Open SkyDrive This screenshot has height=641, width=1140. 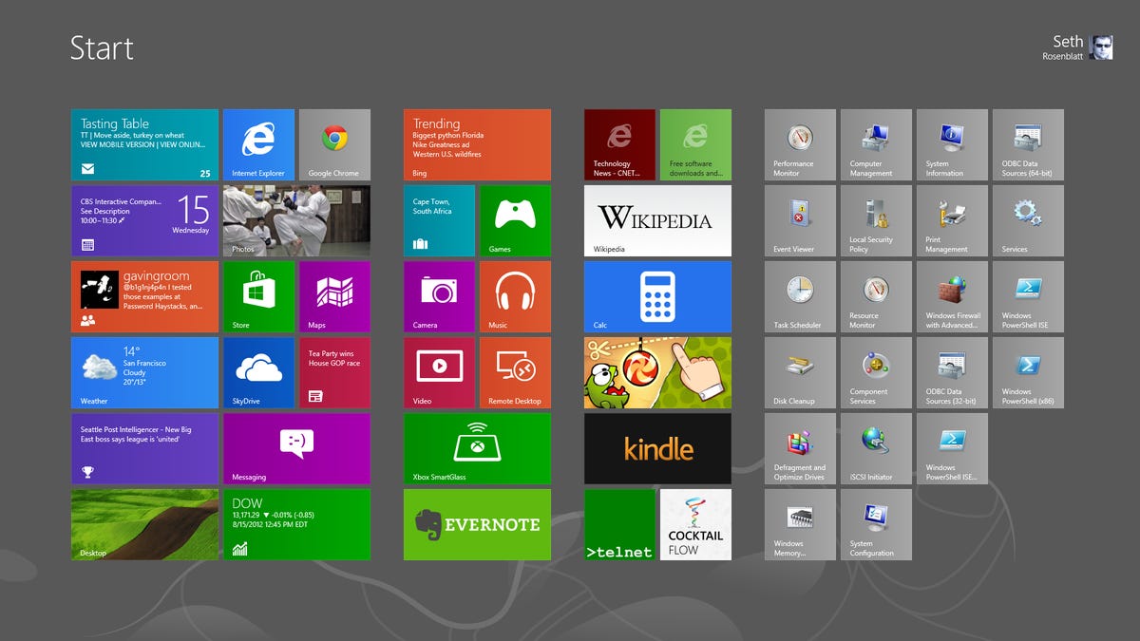click(258, 372)
